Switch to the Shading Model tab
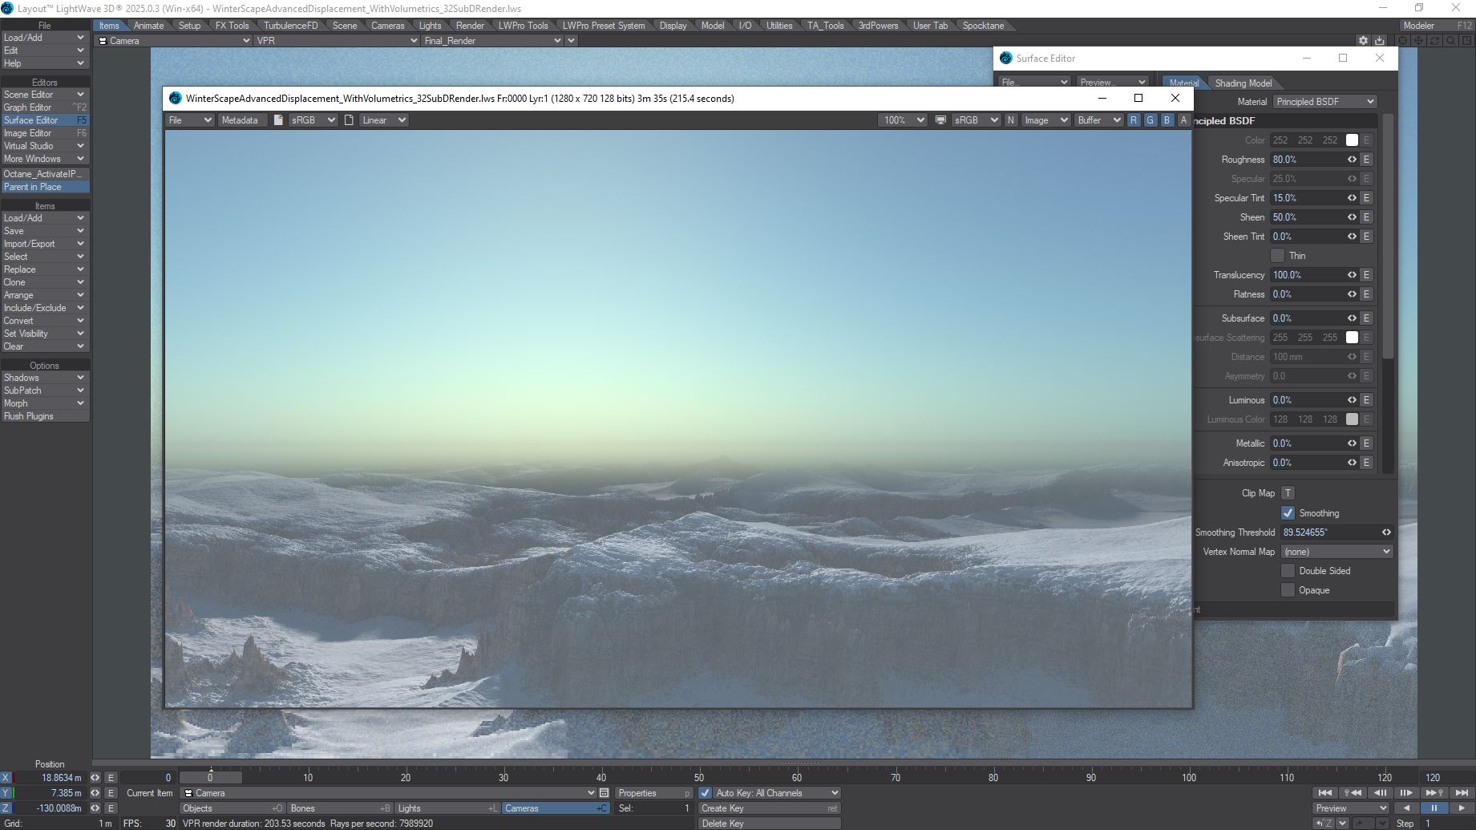Screen dimensions: 1476x830 [1243, 83]
